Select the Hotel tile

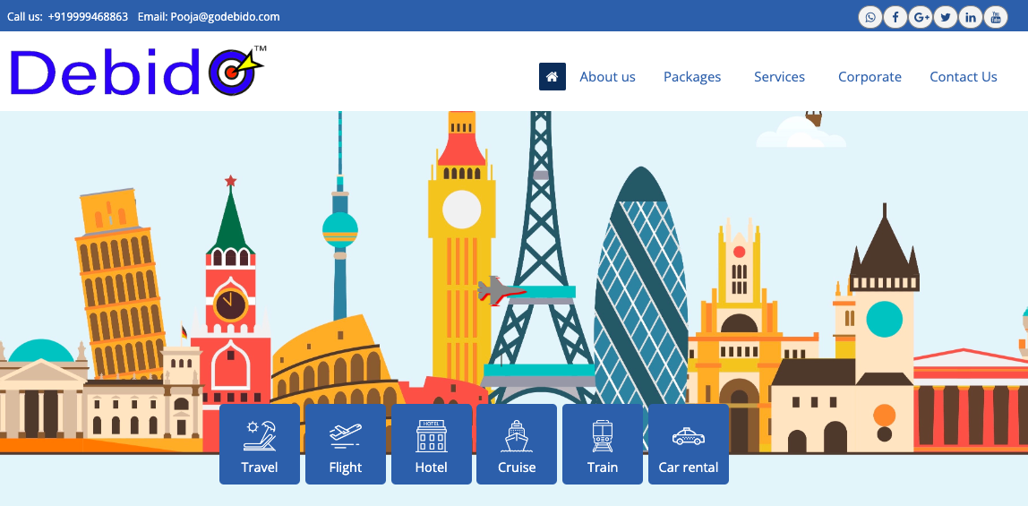[x=432, y=444]
